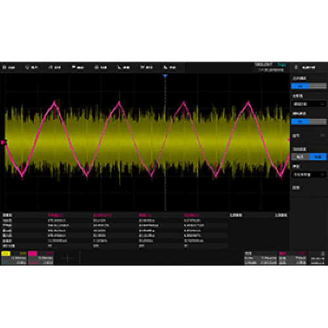328x328 pixels.
Task: Select the blue right option of the two-option selector
Action: 318,157
